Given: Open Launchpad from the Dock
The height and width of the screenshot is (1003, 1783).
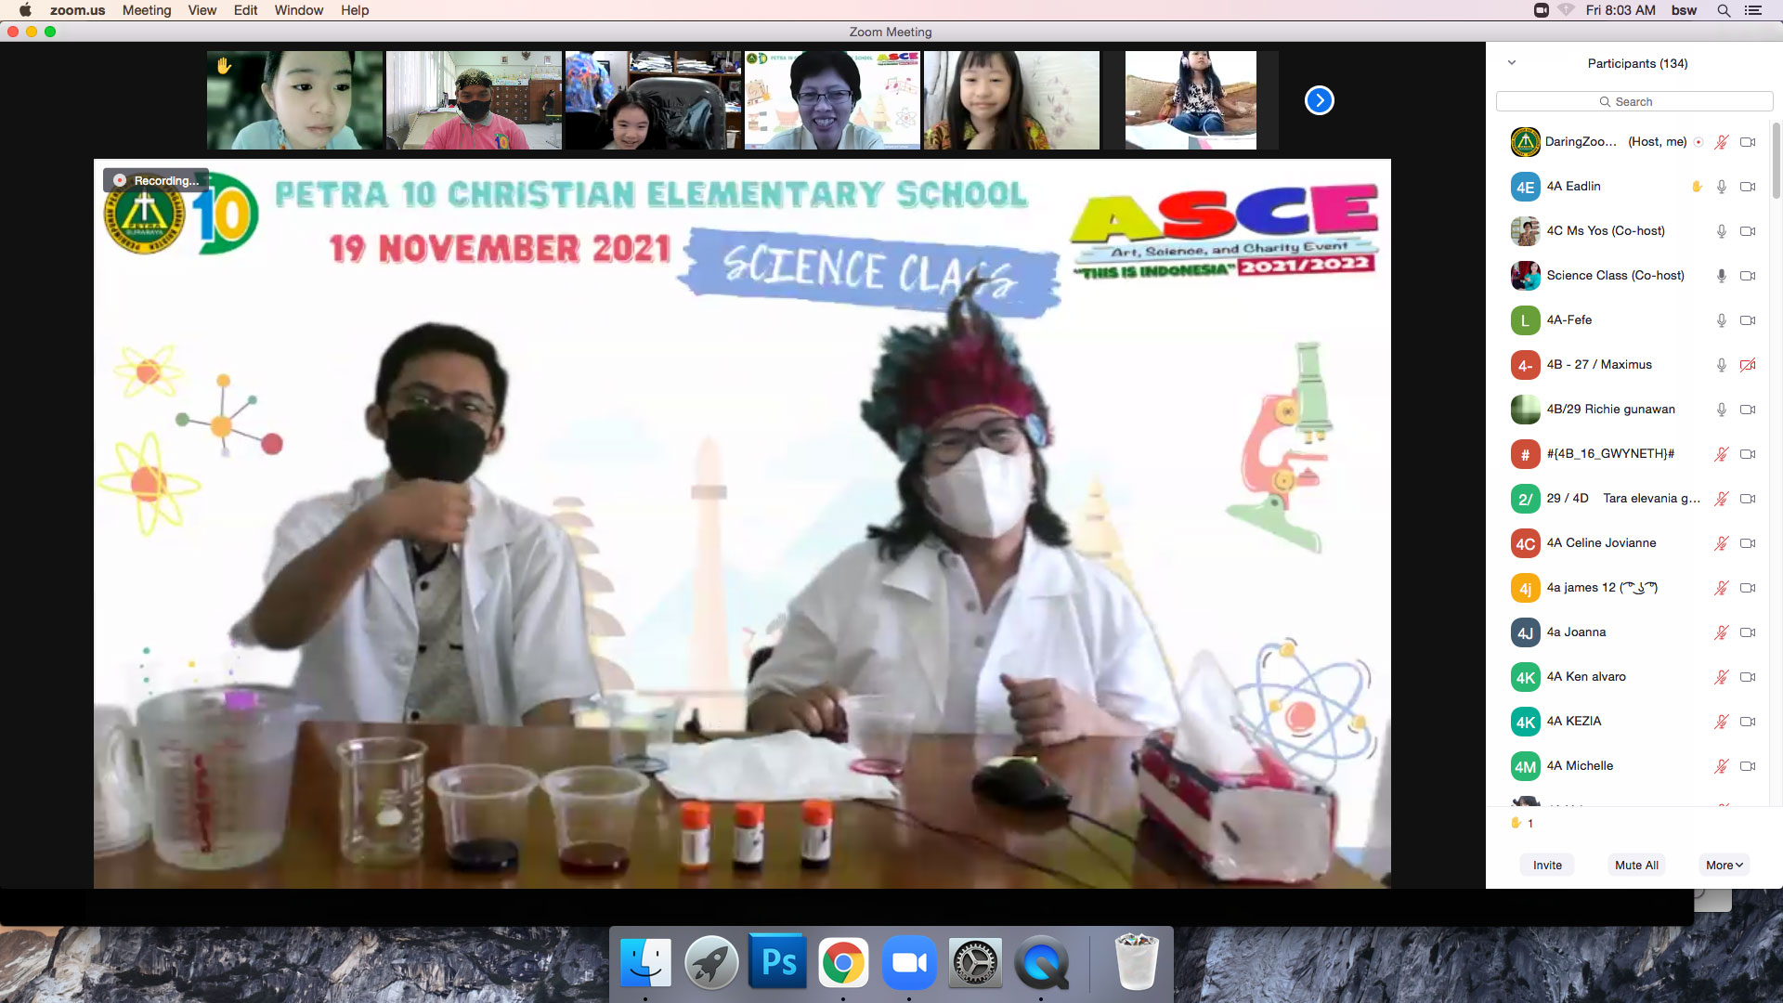Looking at the screenshot, I should pyautogui.click(x=711, y=962).
